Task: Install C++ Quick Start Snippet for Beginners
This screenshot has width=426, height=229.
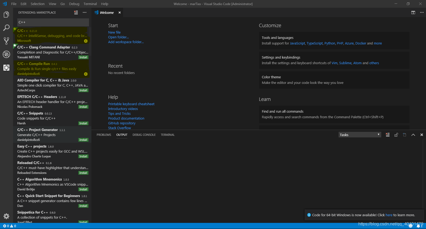Action: click(x=83, y=206)
